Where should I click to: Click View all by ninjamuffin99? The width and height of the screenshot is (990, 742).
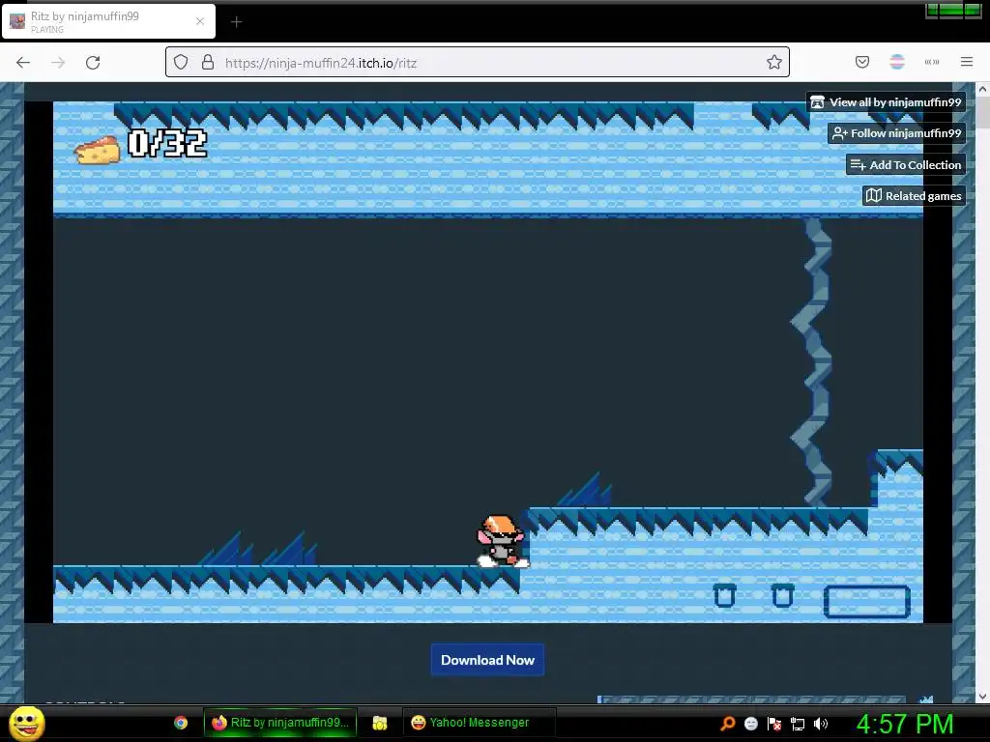click(886, 102)
